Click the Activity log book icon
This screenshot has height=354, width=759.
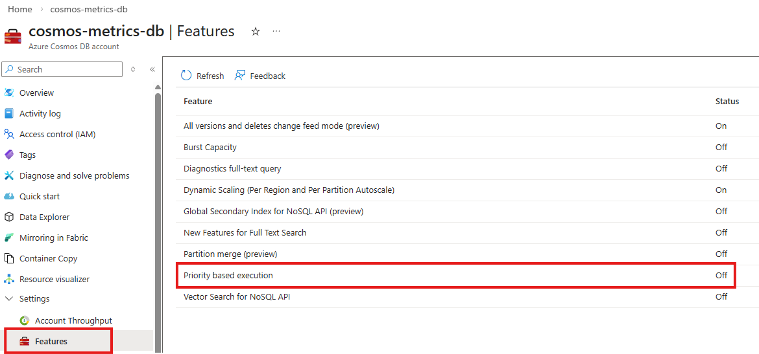click(8, 113)
